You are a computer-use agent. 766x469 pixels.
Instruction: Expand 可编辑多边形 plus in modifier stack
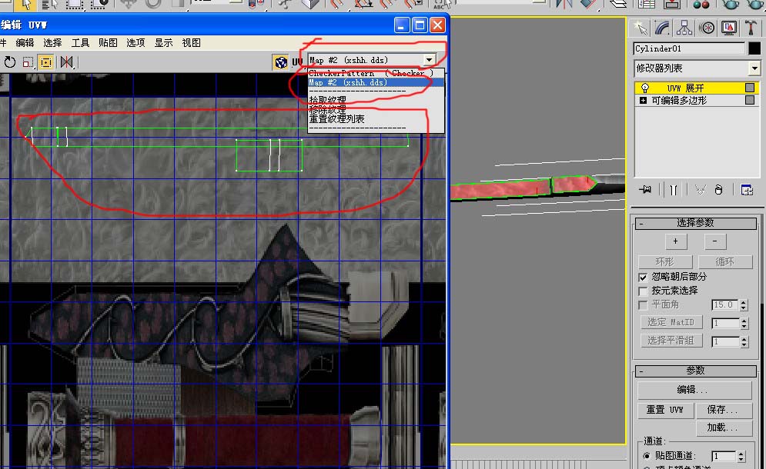[643, 101]
